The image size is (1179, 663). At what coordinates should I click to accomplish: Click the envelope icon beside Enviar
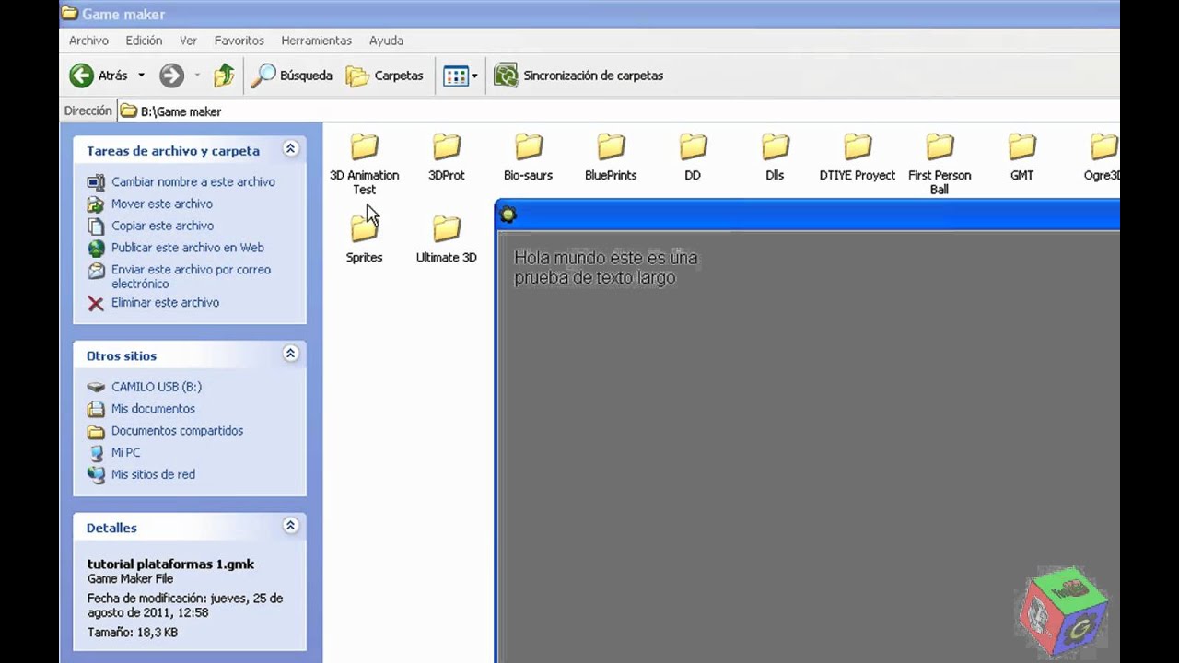(96, 271)
